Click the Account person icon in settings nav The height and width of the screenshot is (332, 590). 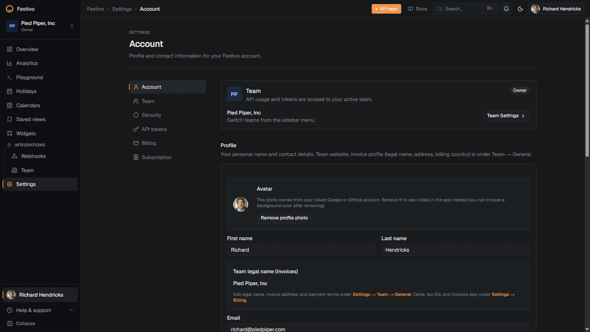click(x=136, y=87)
